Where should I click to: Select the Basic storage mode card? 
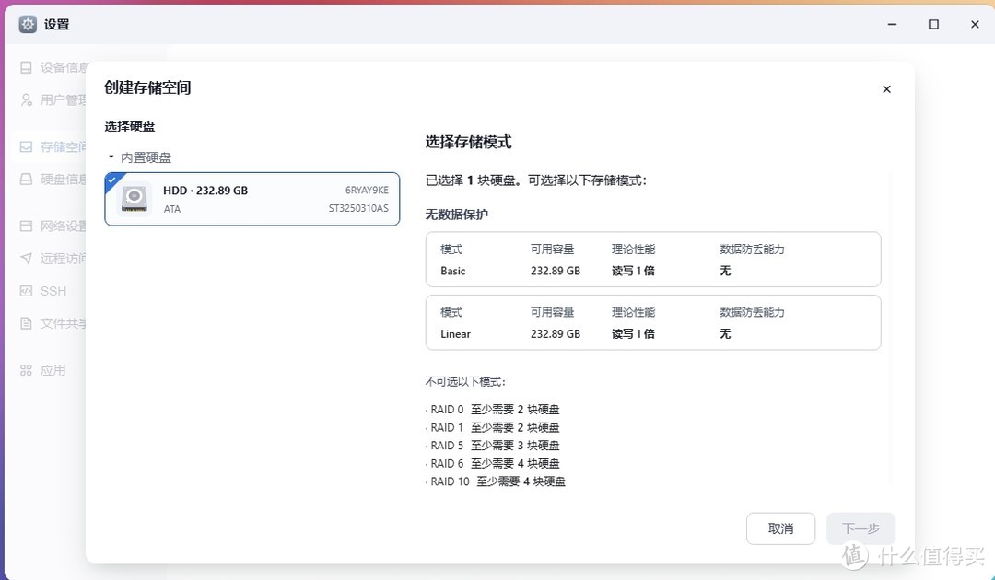point(652,260)
